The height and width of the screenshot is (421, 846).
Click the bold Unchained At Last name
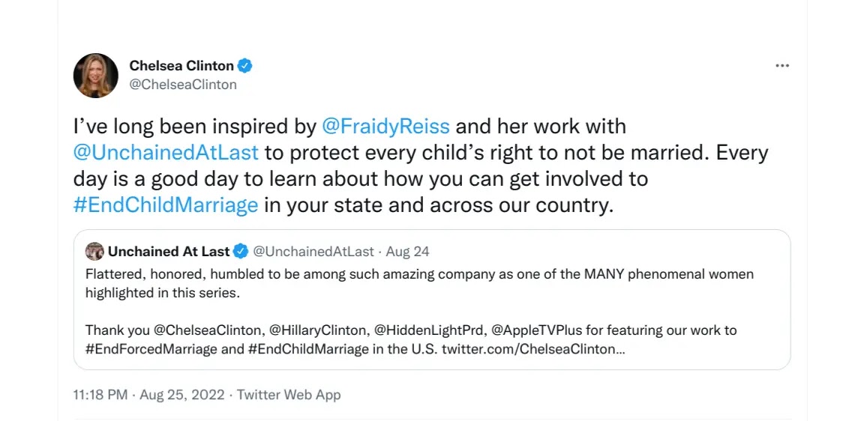coord(169,251)
